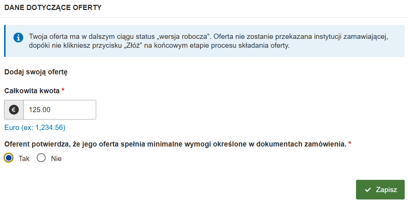Click the DANE DOTYCZĄCE OFERTY section heading

[x=53, y=7]
